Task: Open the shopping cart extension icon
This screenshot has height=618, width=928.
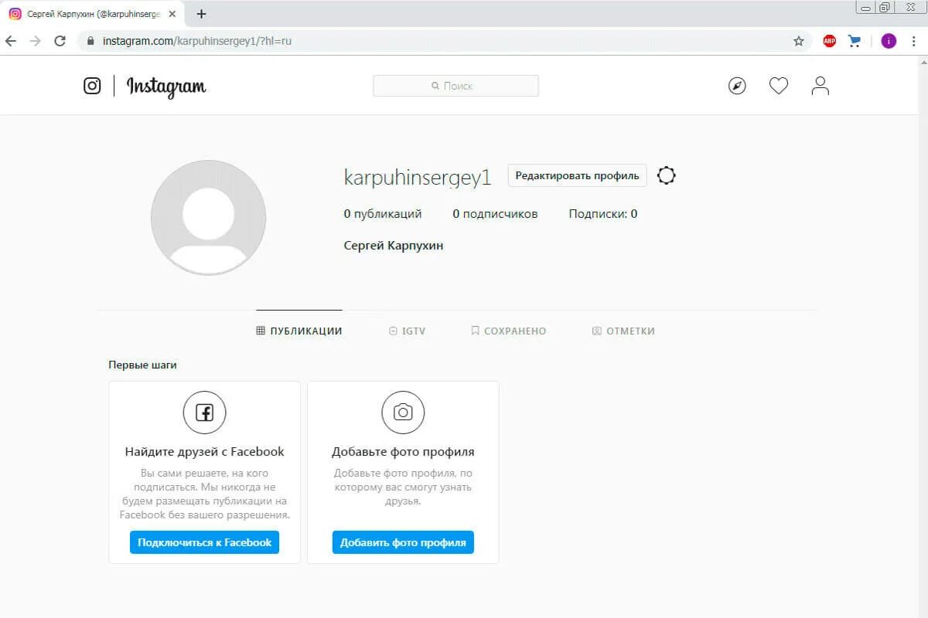Action: pyautogui.click(x=855, y=41)
